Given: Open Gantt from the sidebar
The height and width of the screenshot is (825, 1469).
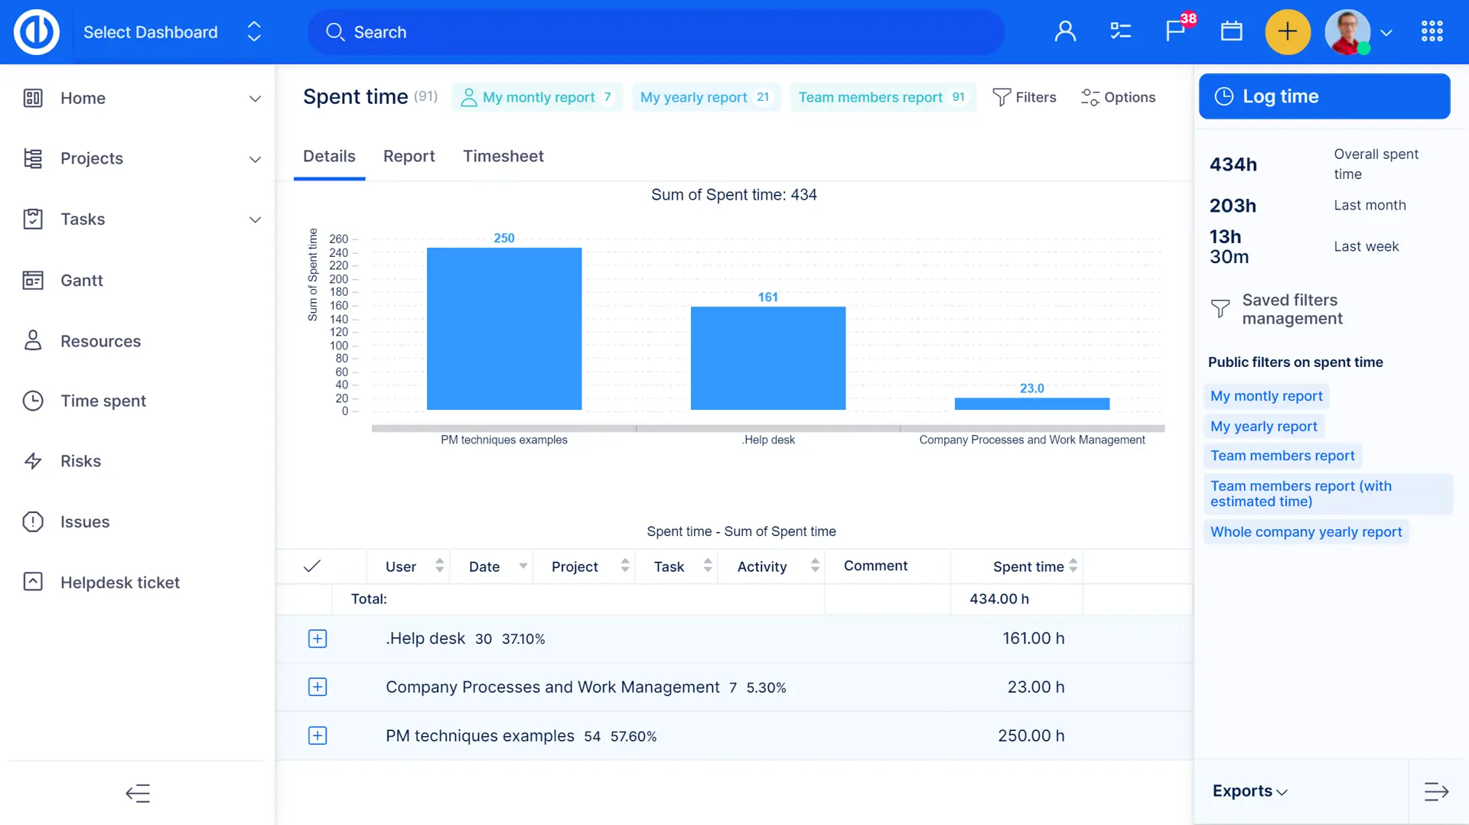Looking at the screenshot, I should [82, 281].
